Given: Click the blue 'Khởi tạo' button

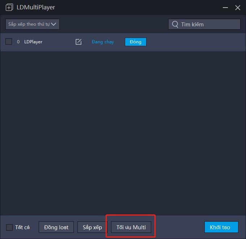Looking at the screenshot, I should pos(221,227).
